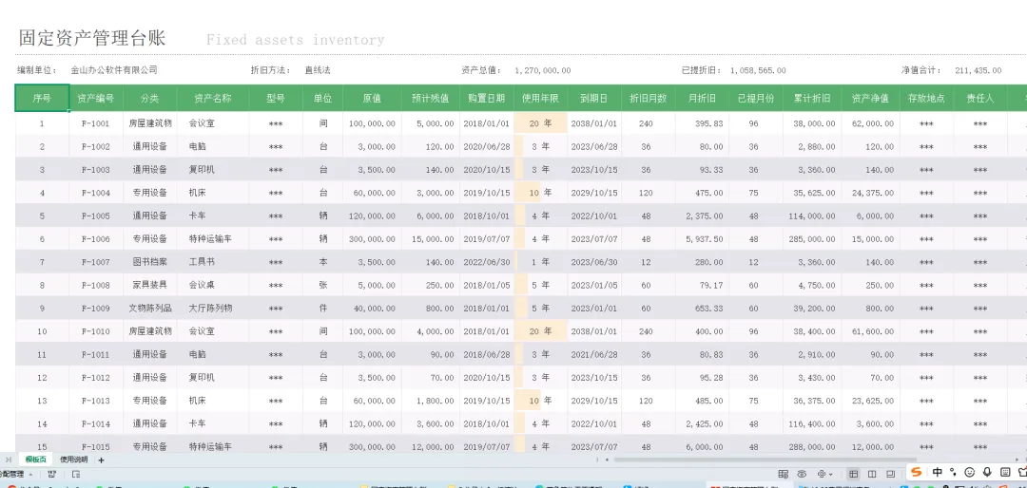Click the 直线法 depreciation method cell

(318, 70)
